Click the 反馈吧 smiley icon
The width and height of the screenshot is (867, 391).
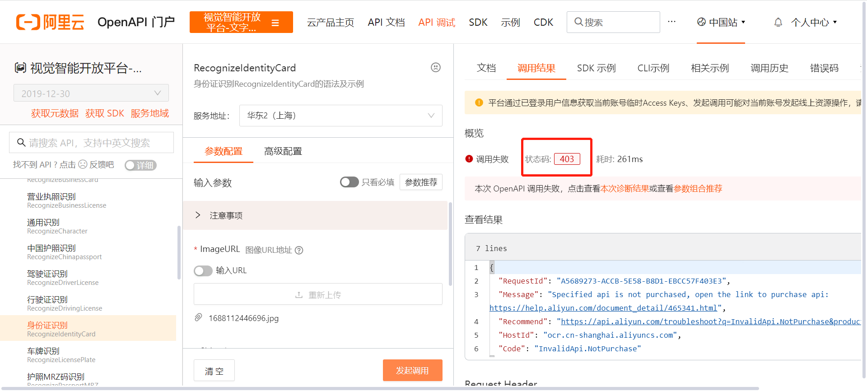(83, 164)
